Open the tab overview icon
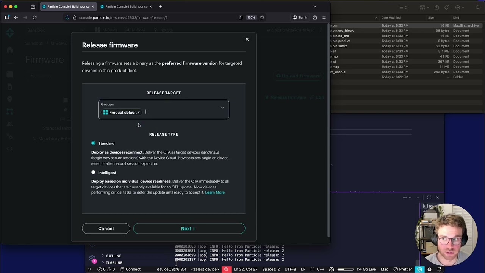 tap(33, 6)
